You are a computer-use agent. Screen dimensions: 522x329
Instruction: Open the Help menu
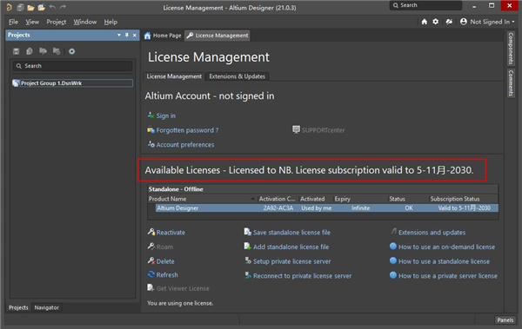[x=110, y=22]
